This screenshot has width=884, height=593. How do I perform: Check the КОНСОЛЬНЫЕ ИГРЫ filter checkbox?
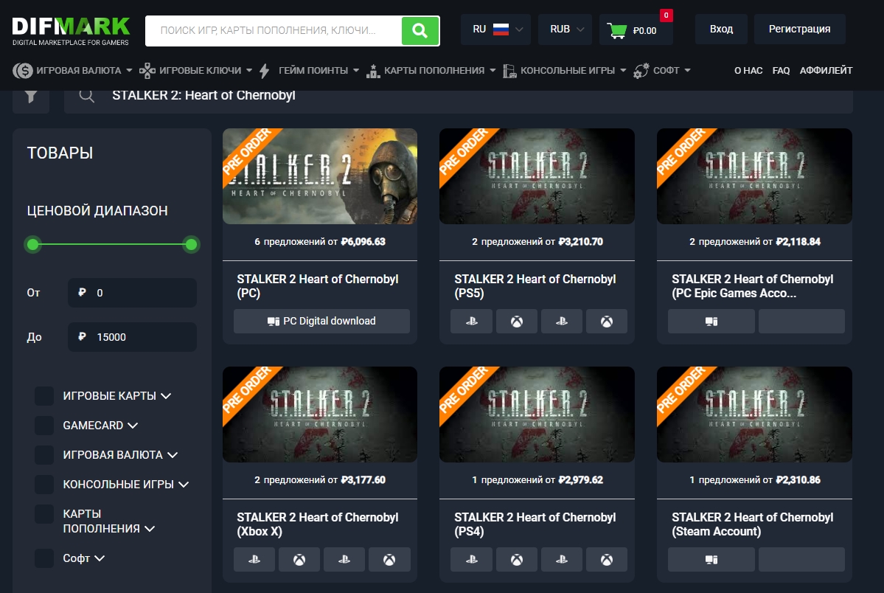44,484
